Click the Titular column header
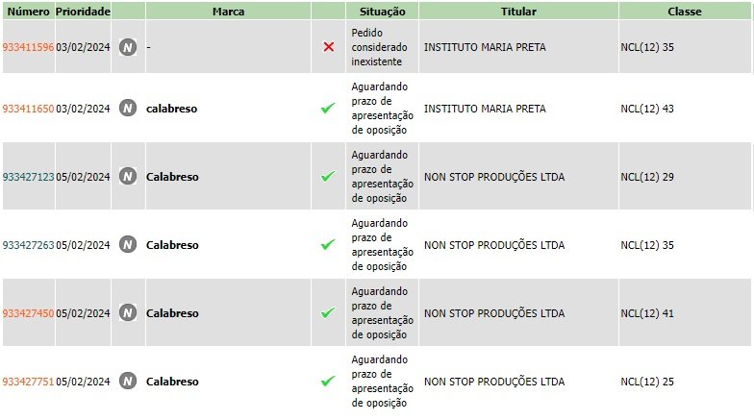This screenshot has width=754, height=420. [x=518, y=12]
